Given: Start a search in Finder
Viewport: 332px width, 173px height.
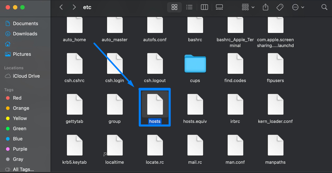Looking at the screenshot, I should pyautogui.click(x=324, y=7).
